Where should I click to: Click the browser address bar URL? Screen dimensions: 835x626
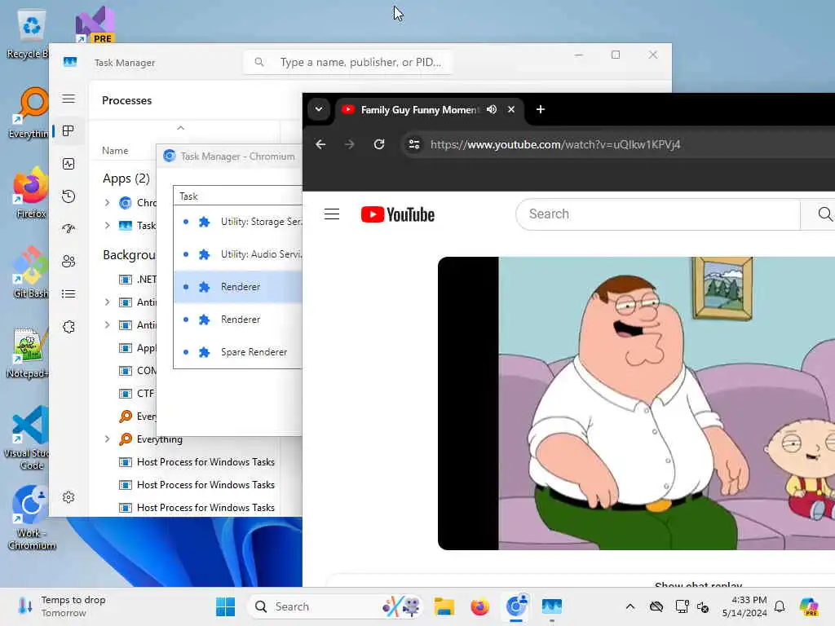pyautogui.click(x=554, y=144)
